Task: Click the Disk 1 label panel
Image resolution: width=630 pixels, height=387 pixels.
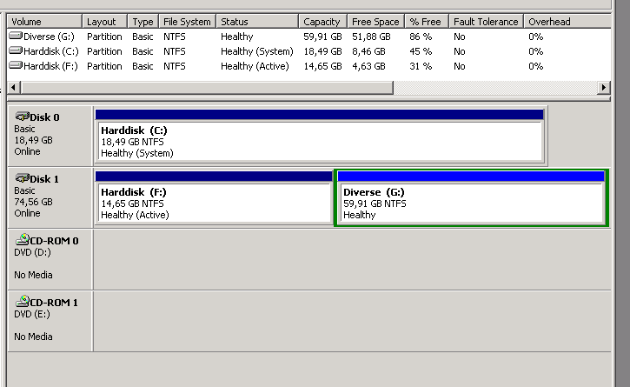Action: pos(50,197)
